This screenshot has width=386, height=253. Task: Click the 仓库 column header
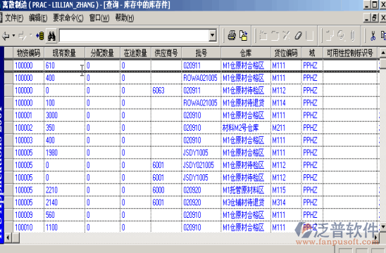click(x=246, y=53)
